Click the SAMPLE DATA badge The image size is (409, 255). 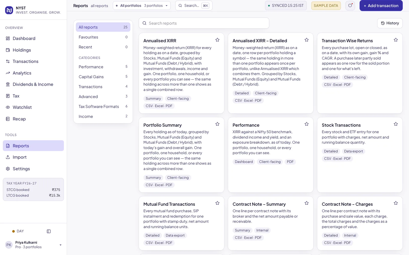click(x=326, y=6)
